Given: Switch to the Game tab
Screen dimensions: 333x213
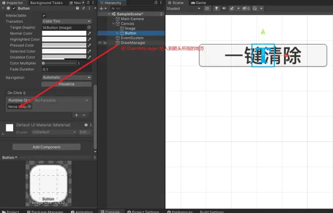Looking at the screenshot, I should [x=198, y=3].
